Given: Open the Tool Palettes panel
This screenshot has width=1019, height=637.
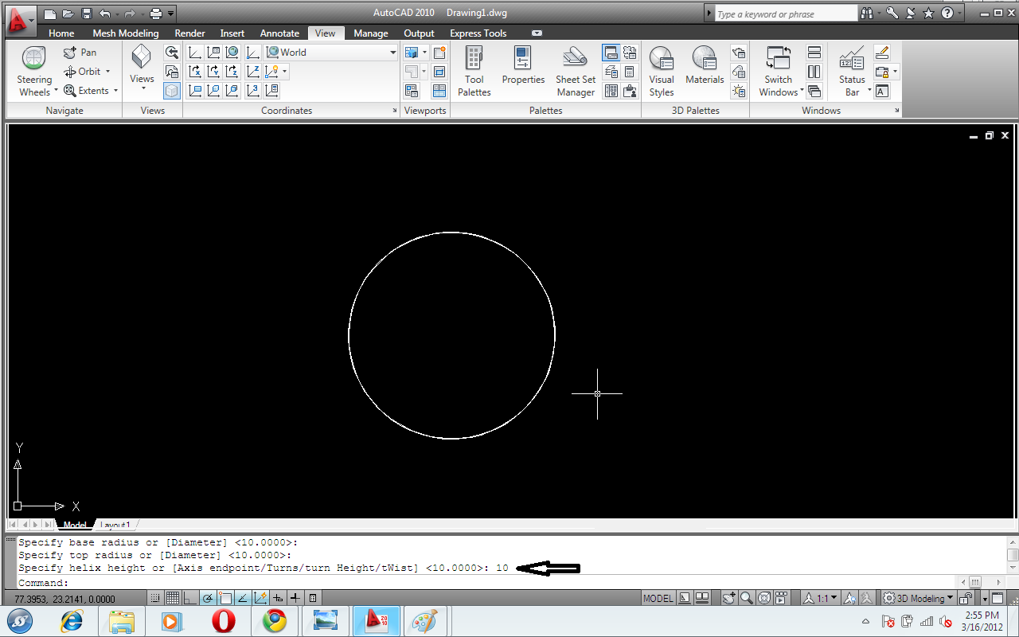Looking at the screenshot, I should click(474, 72).
